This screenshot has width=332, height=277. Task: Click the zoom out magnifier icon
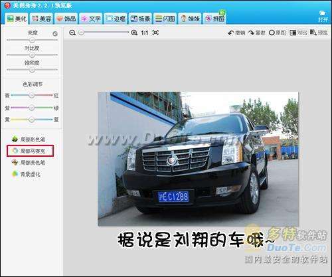point(72,33)
